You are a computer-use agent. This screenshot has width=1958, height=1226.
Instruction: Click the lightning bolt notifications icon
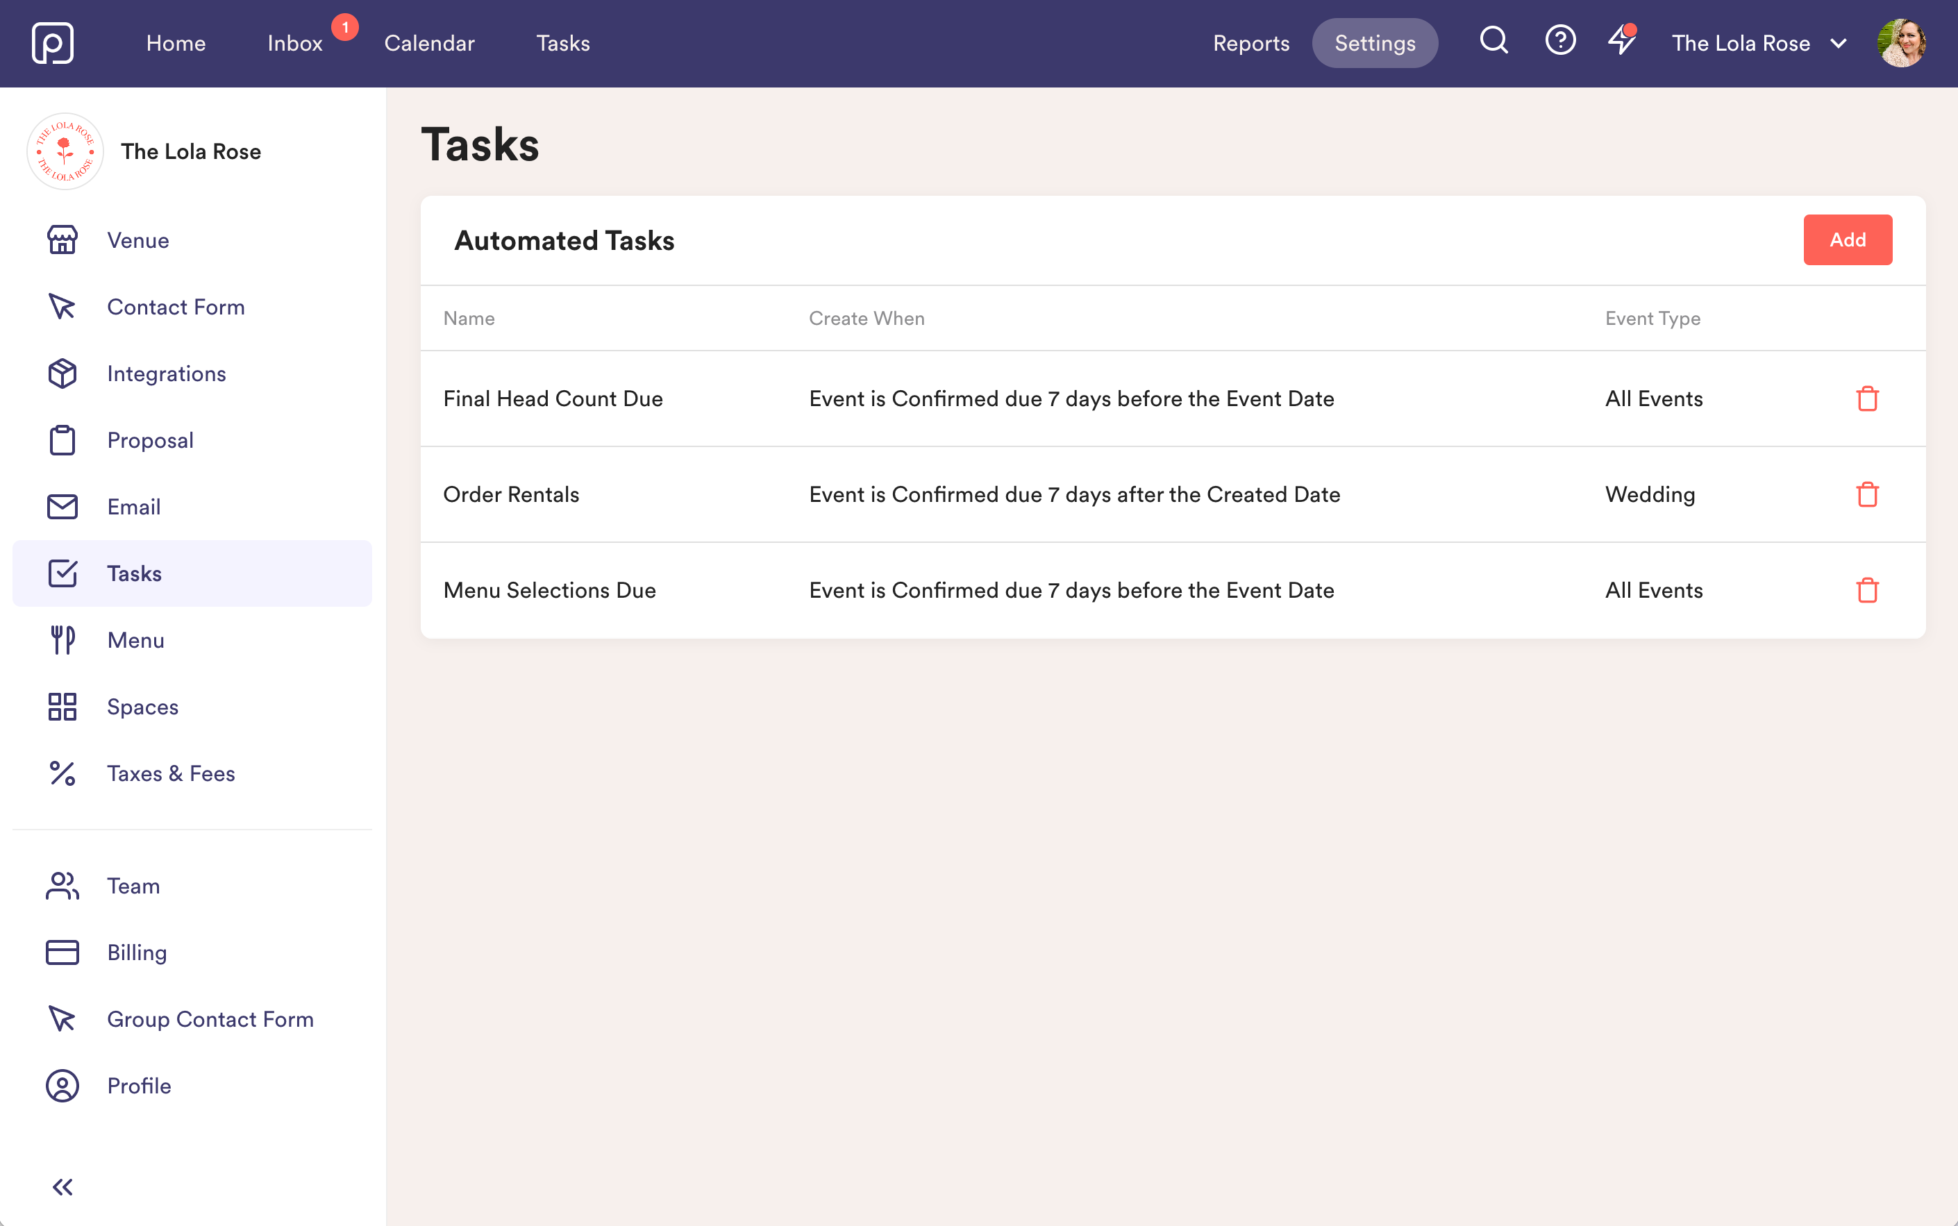click(x=1621, y=40)
